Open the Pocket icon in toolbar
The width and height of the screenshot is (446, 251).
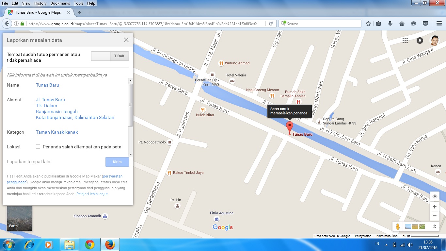[x=425, y=24]
